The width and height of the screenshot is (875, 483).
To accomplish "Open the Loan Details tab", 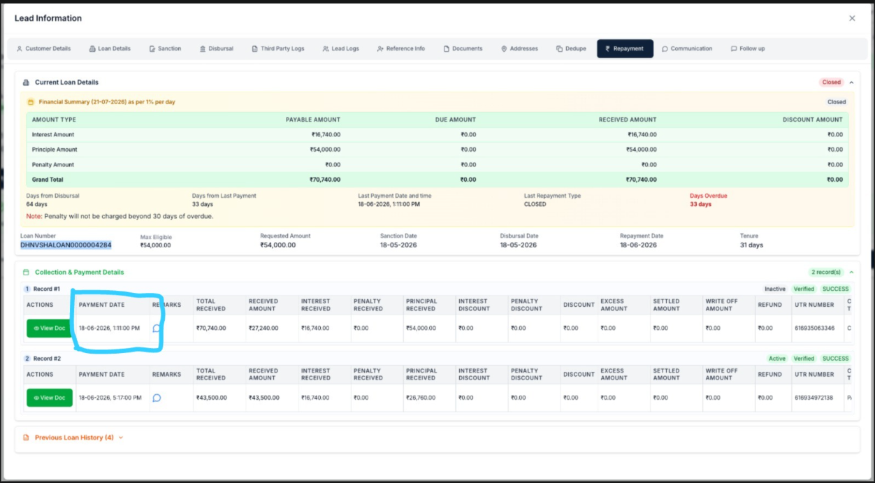I will tap(110, 49).
